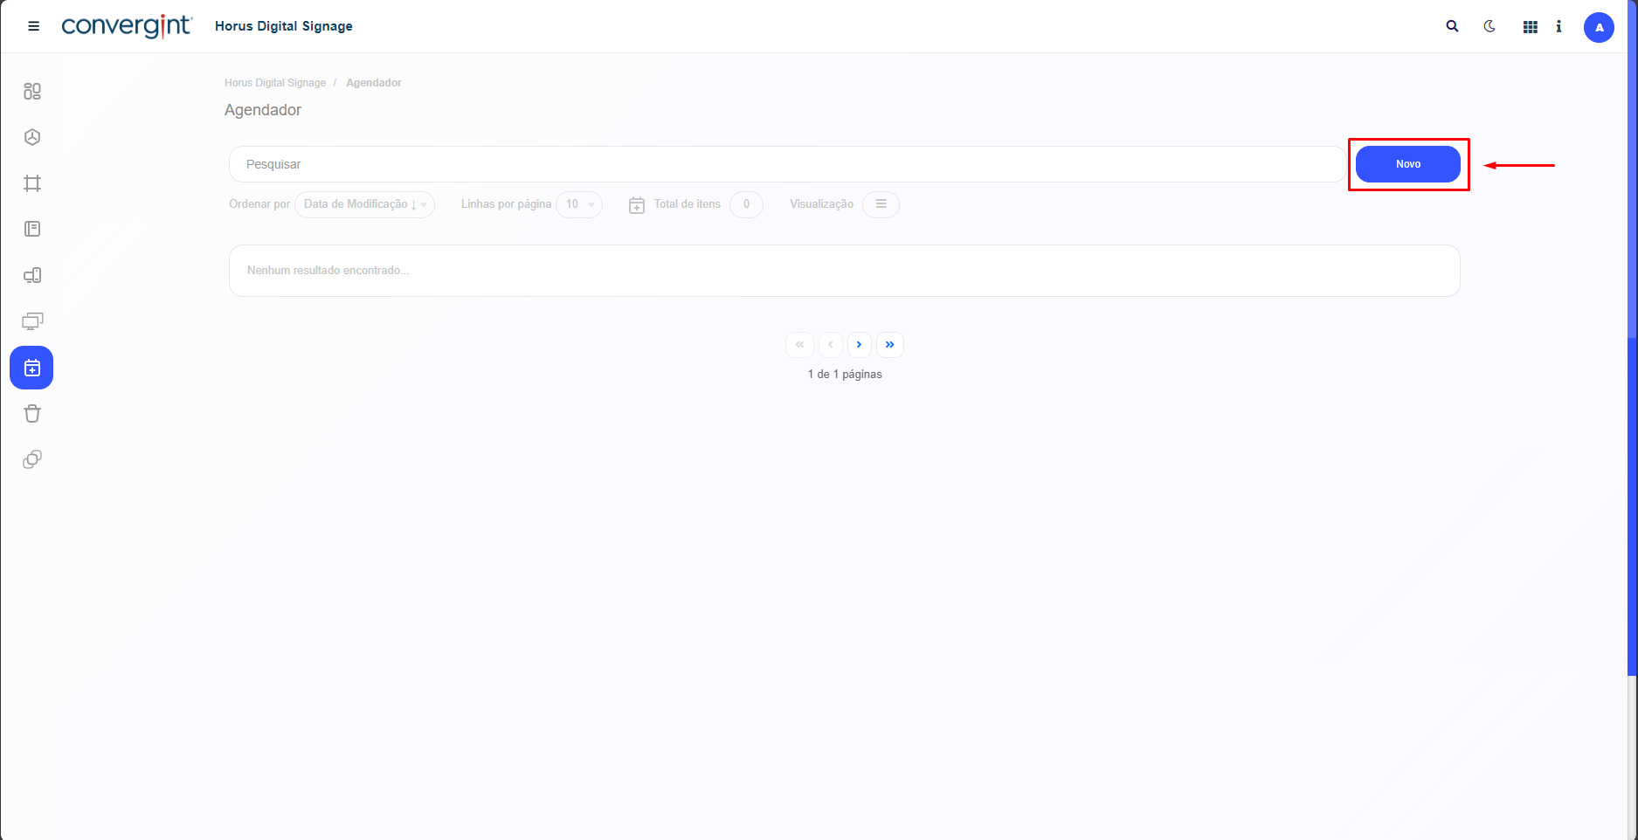The image size is (1638, 840).
Task: Click the Horus Digital Signage breadcrumb link
Action: 274,83
